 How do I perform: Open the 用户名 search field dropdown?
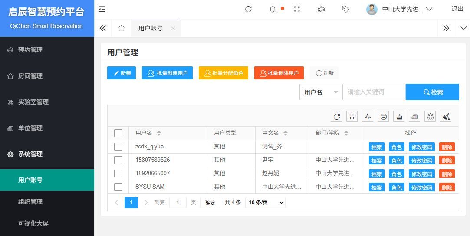click(x=321, y=92)
